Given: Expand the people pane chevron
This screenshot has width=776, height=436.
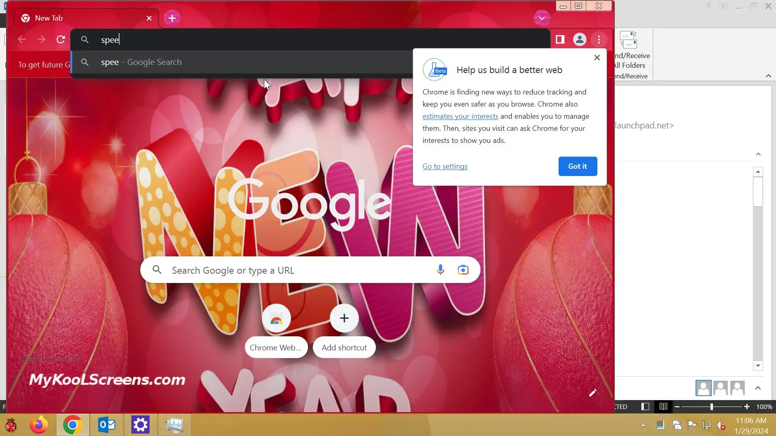Looking at the screenshot, I should tap(758, 388).
